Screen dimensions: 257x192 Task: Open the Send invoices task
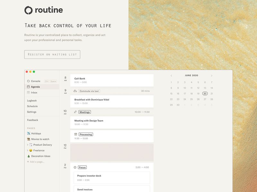[x=112, y=189]
